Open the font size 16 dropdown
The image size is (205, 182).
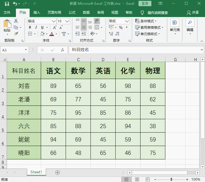[67, 21]
